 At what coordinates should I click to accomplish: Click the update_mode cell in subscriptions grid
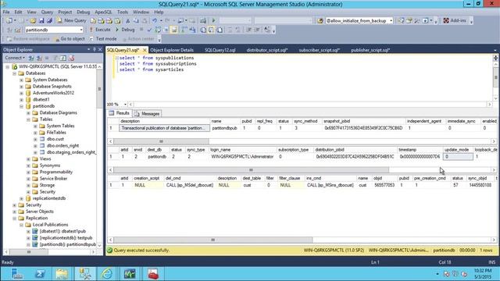(x=458, y=157)
